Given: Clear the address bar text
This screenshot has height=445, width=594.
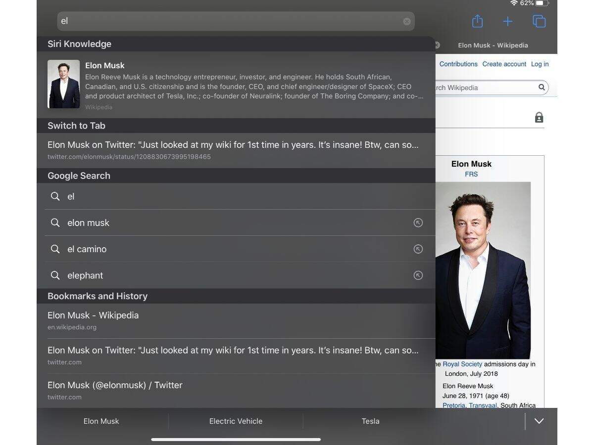Looking at the screenshot, I should coord(407,21).
